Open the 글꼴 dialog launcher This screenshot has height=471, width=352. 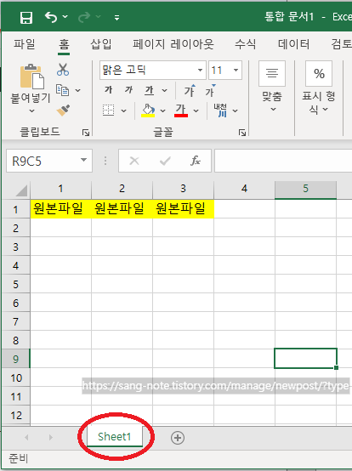242,133
